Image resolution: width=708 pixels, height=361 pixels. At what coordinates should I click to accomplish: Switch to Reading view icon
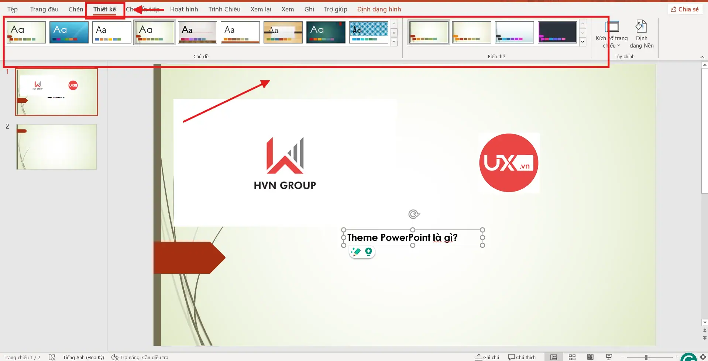click(591, 357)
